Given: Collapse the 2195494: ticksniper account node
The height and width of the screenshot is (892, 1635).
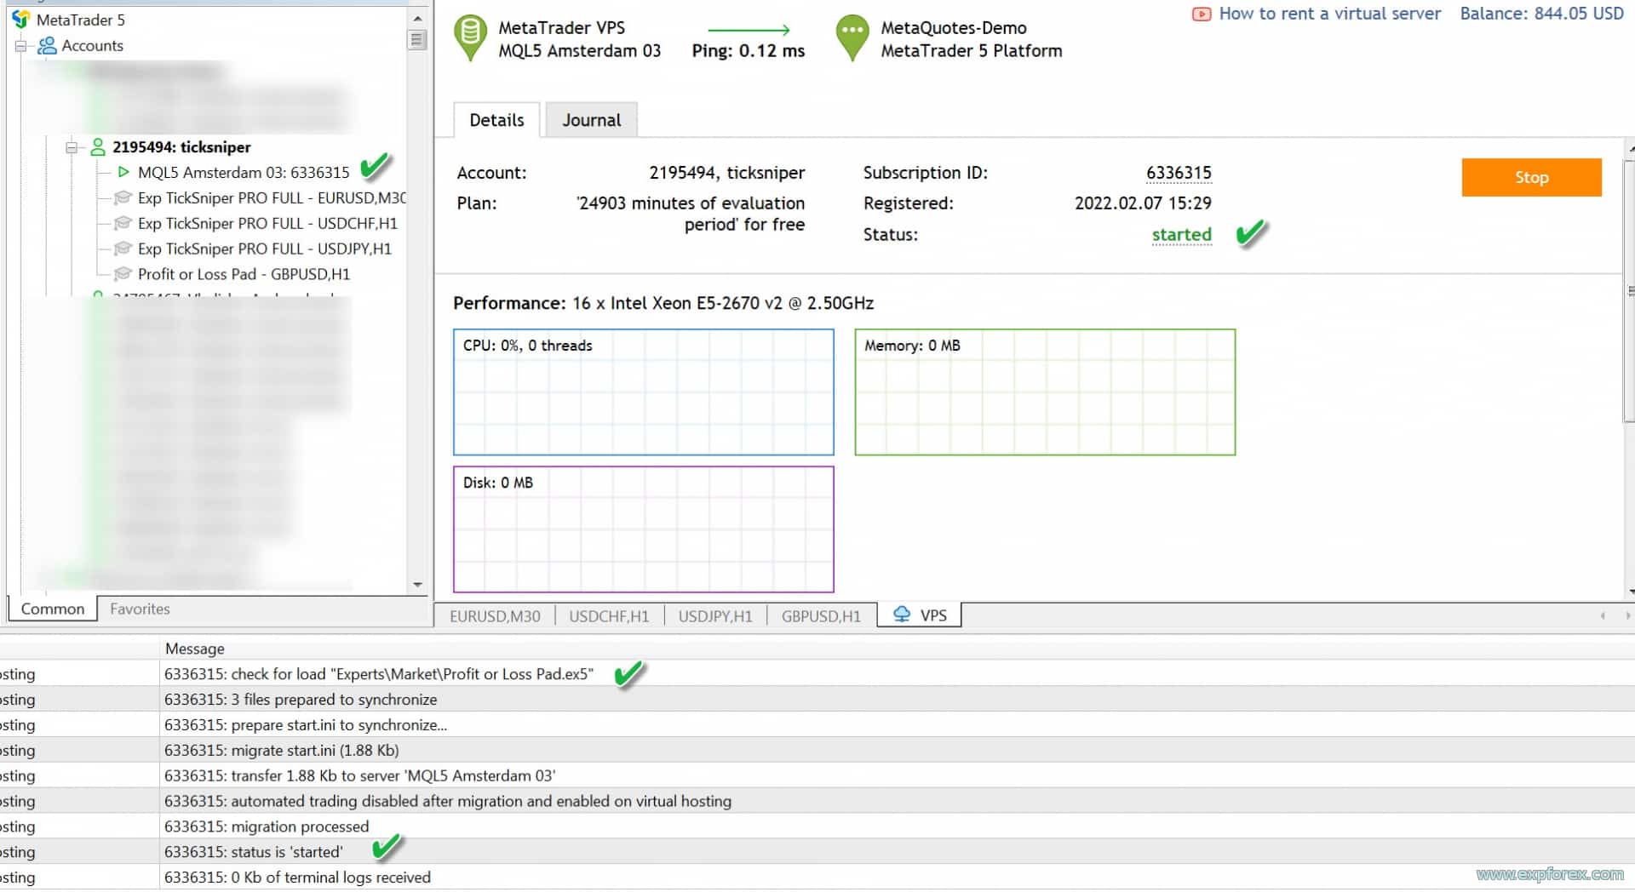Looking at the screenshot, I should 72,147.
